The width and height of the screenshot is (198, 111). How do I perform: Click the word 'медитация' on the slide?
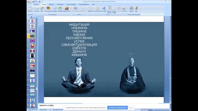coord(79,24)
